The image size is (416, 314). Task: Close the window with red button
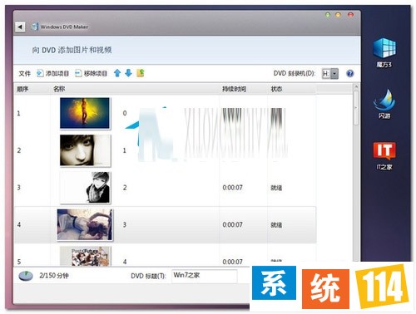pyautogui.click(x=351, y=15)
